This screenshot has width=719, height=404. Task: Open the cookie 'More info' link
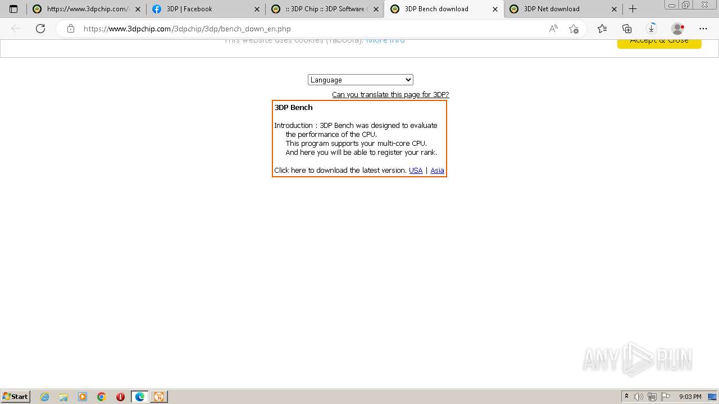click(x=385, y=40)
